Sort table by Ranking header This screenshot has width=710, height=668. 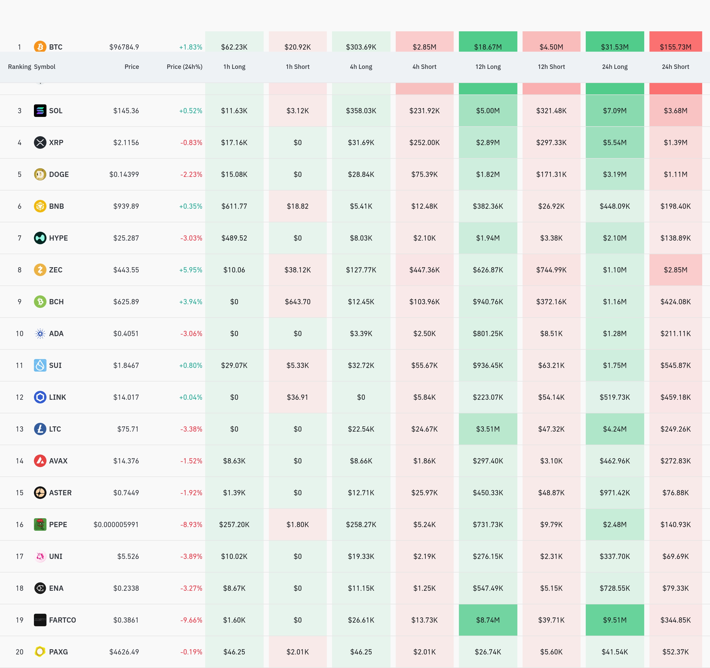point(19,67)
